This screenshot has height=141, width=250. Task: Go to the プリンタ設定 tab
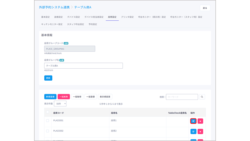click(x=127, y=17)
